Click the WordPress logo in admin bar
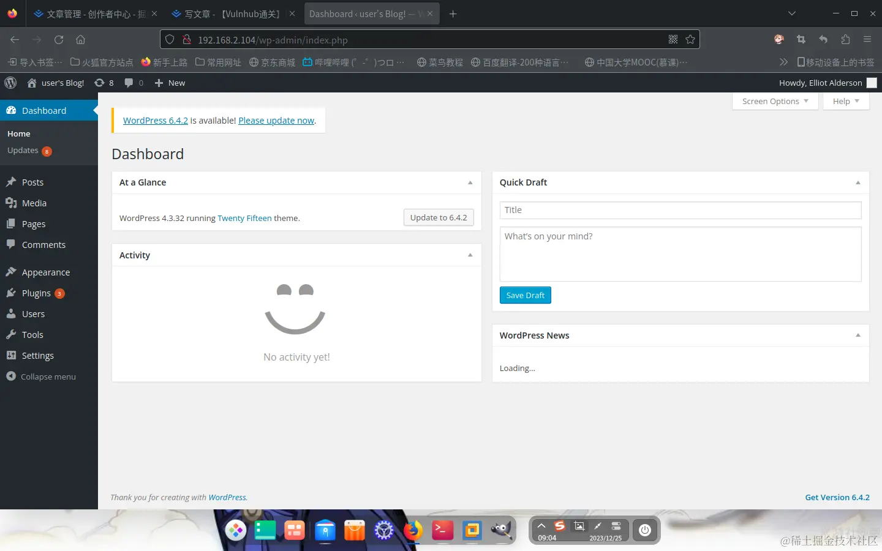 tap(10, 83)
